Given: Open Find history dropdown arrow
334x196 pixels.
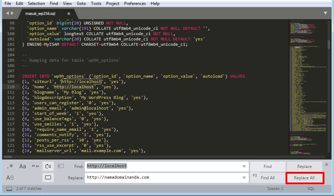Looking at the screenshot, I should click(x=244, y=167).
